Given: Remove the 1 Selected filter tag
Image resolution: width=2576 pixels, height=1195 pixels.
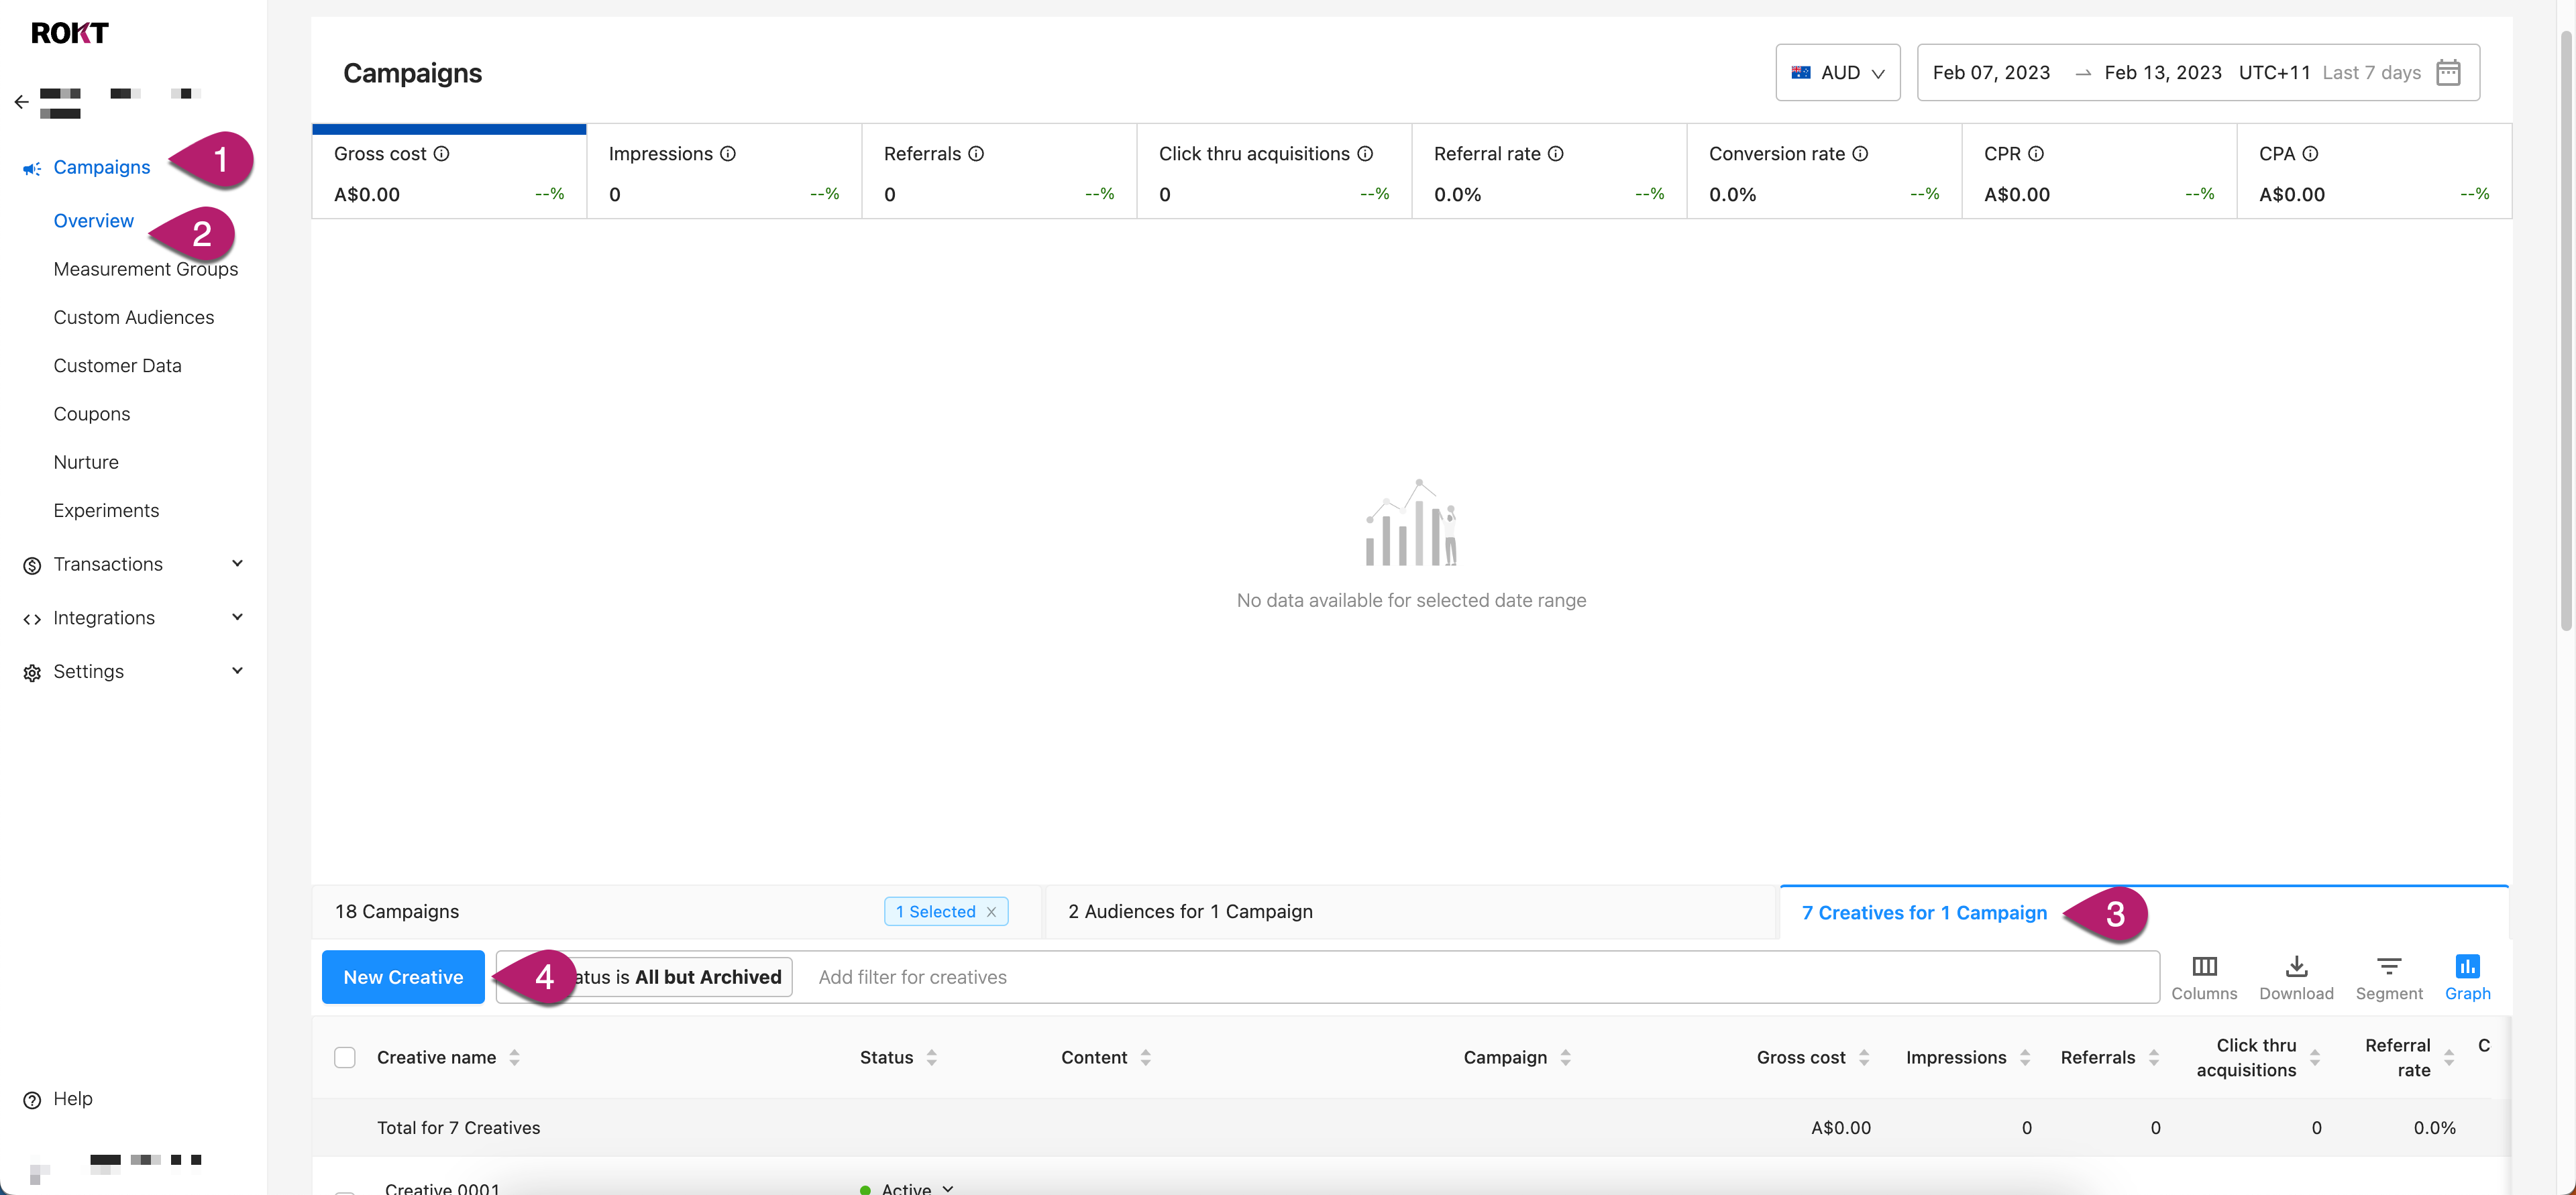Looking at the screenshot, I should point(991,912).
